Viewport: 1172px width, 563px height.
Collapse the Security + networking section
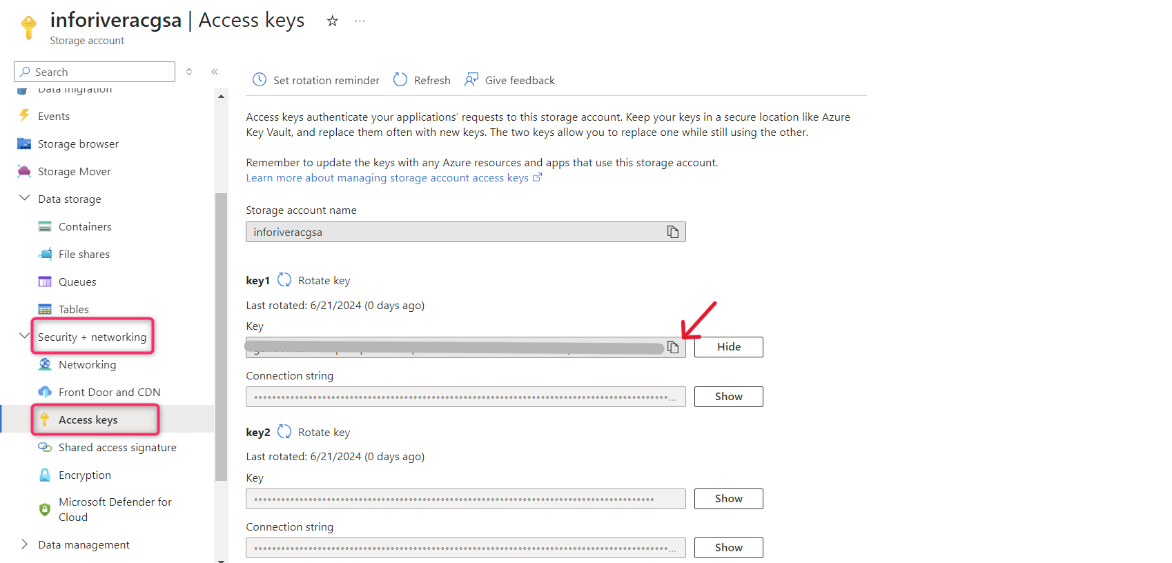25,336
